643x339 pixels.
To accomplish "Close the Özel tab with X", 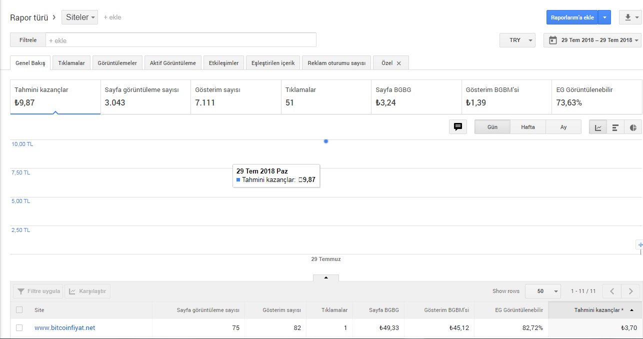I will click(398, 63).
